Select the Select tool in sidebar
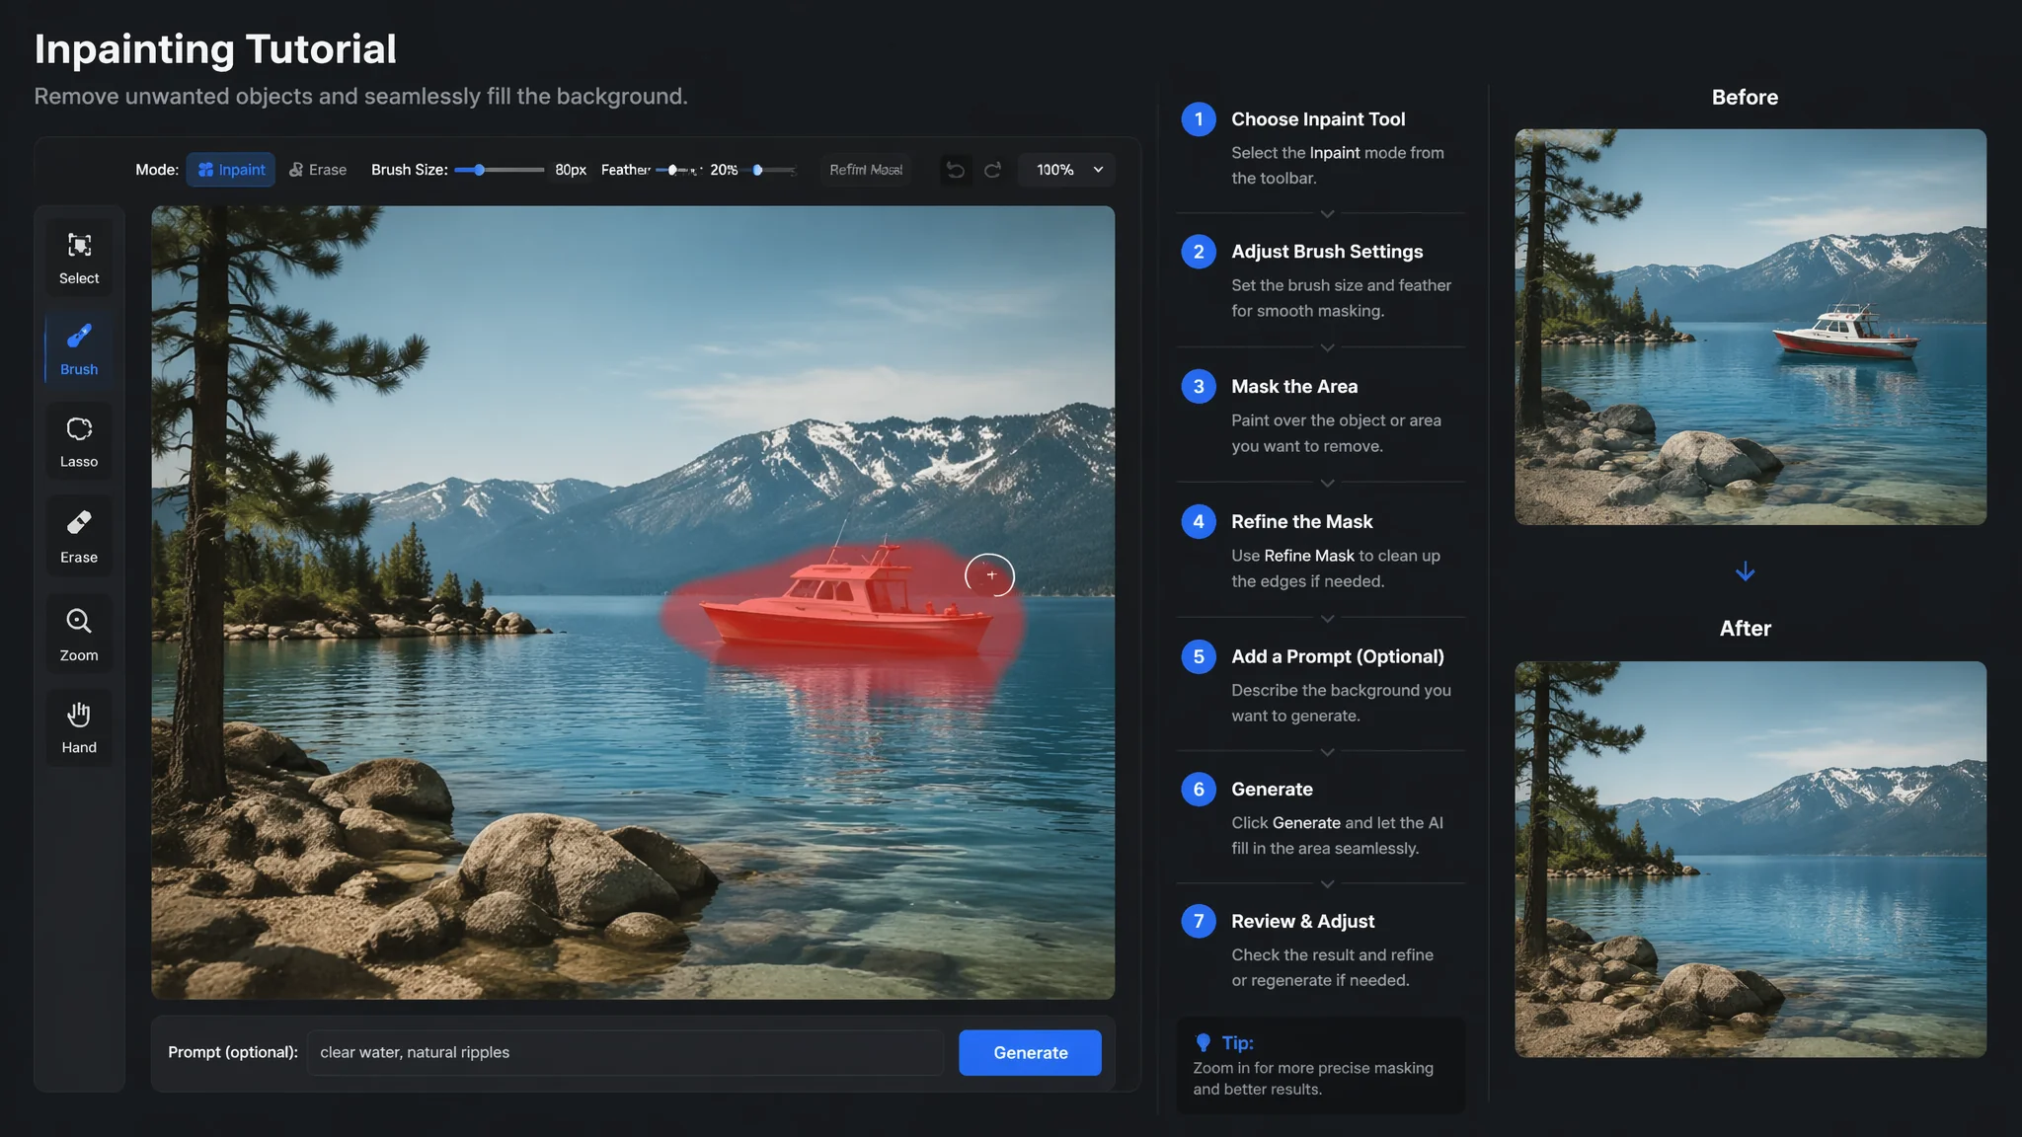 tap(79, 257)
